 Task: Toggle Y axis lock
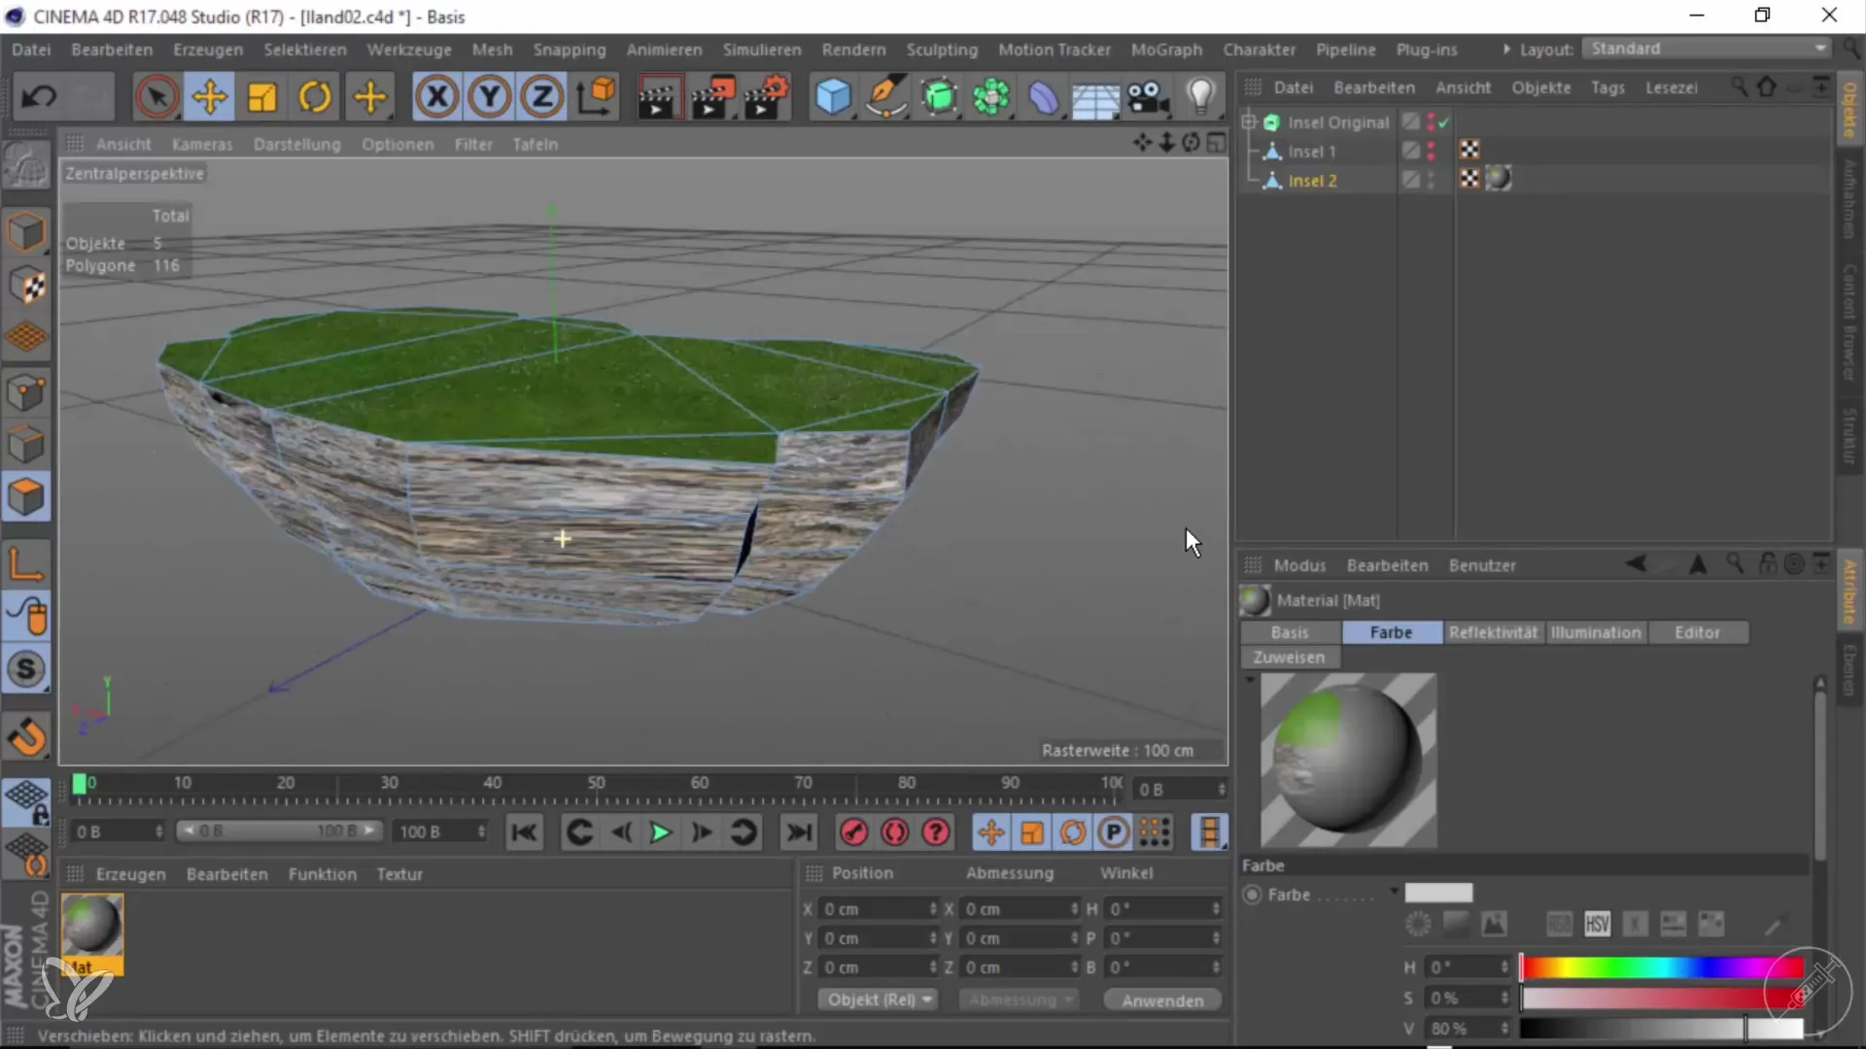(x=489, y=97)
